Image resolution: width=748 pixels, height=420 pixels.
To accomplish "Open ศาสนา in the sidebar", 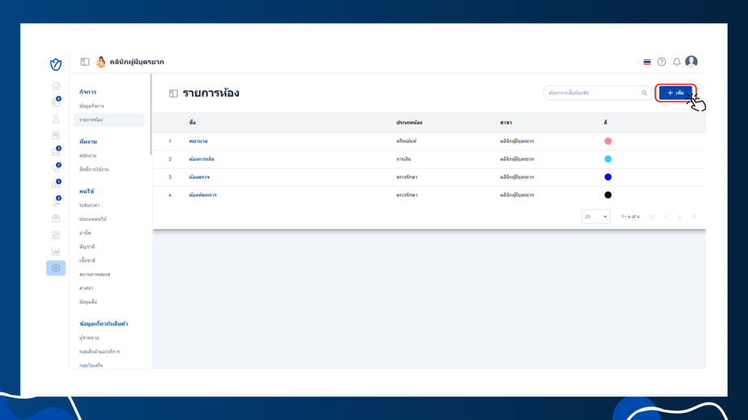I will click(x=86, y=288).
